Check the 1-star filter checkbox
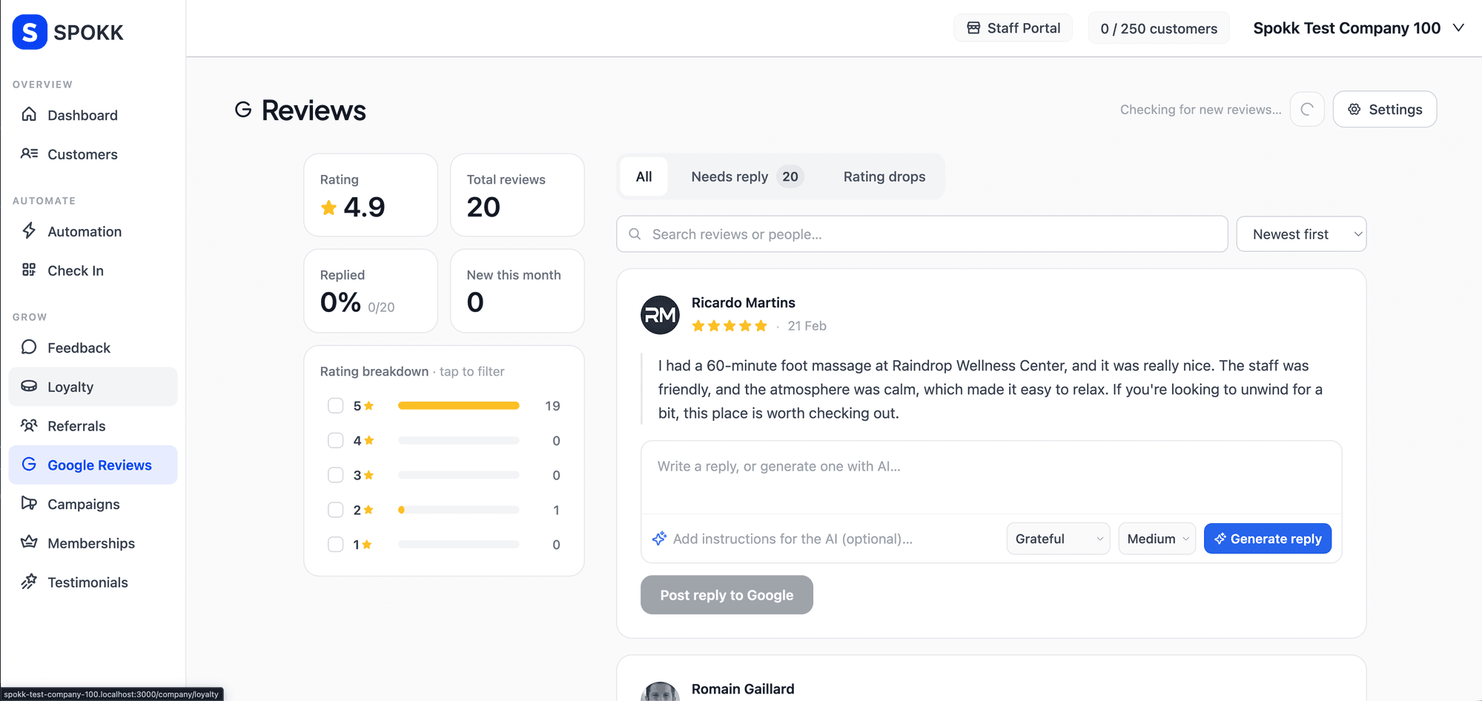Screen dimensions: 1482x701 click(x=336, y=545)
